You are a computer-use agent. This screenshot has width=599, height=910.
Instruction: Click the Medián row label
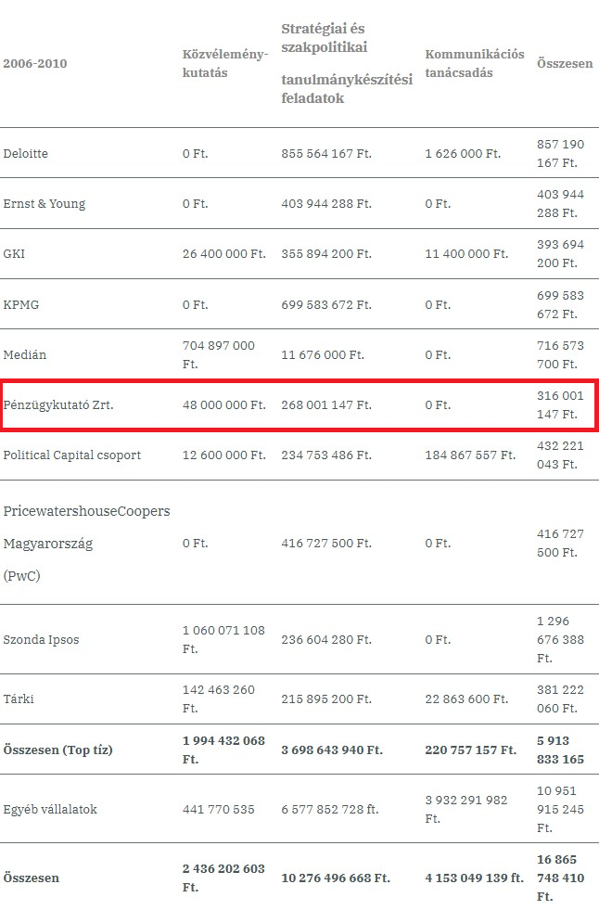pyautogui.click(x=25, y=354)
